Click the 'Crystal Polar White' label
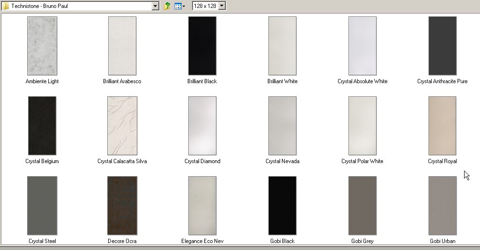This screenshot has width=480, height=250. (362, 161)
